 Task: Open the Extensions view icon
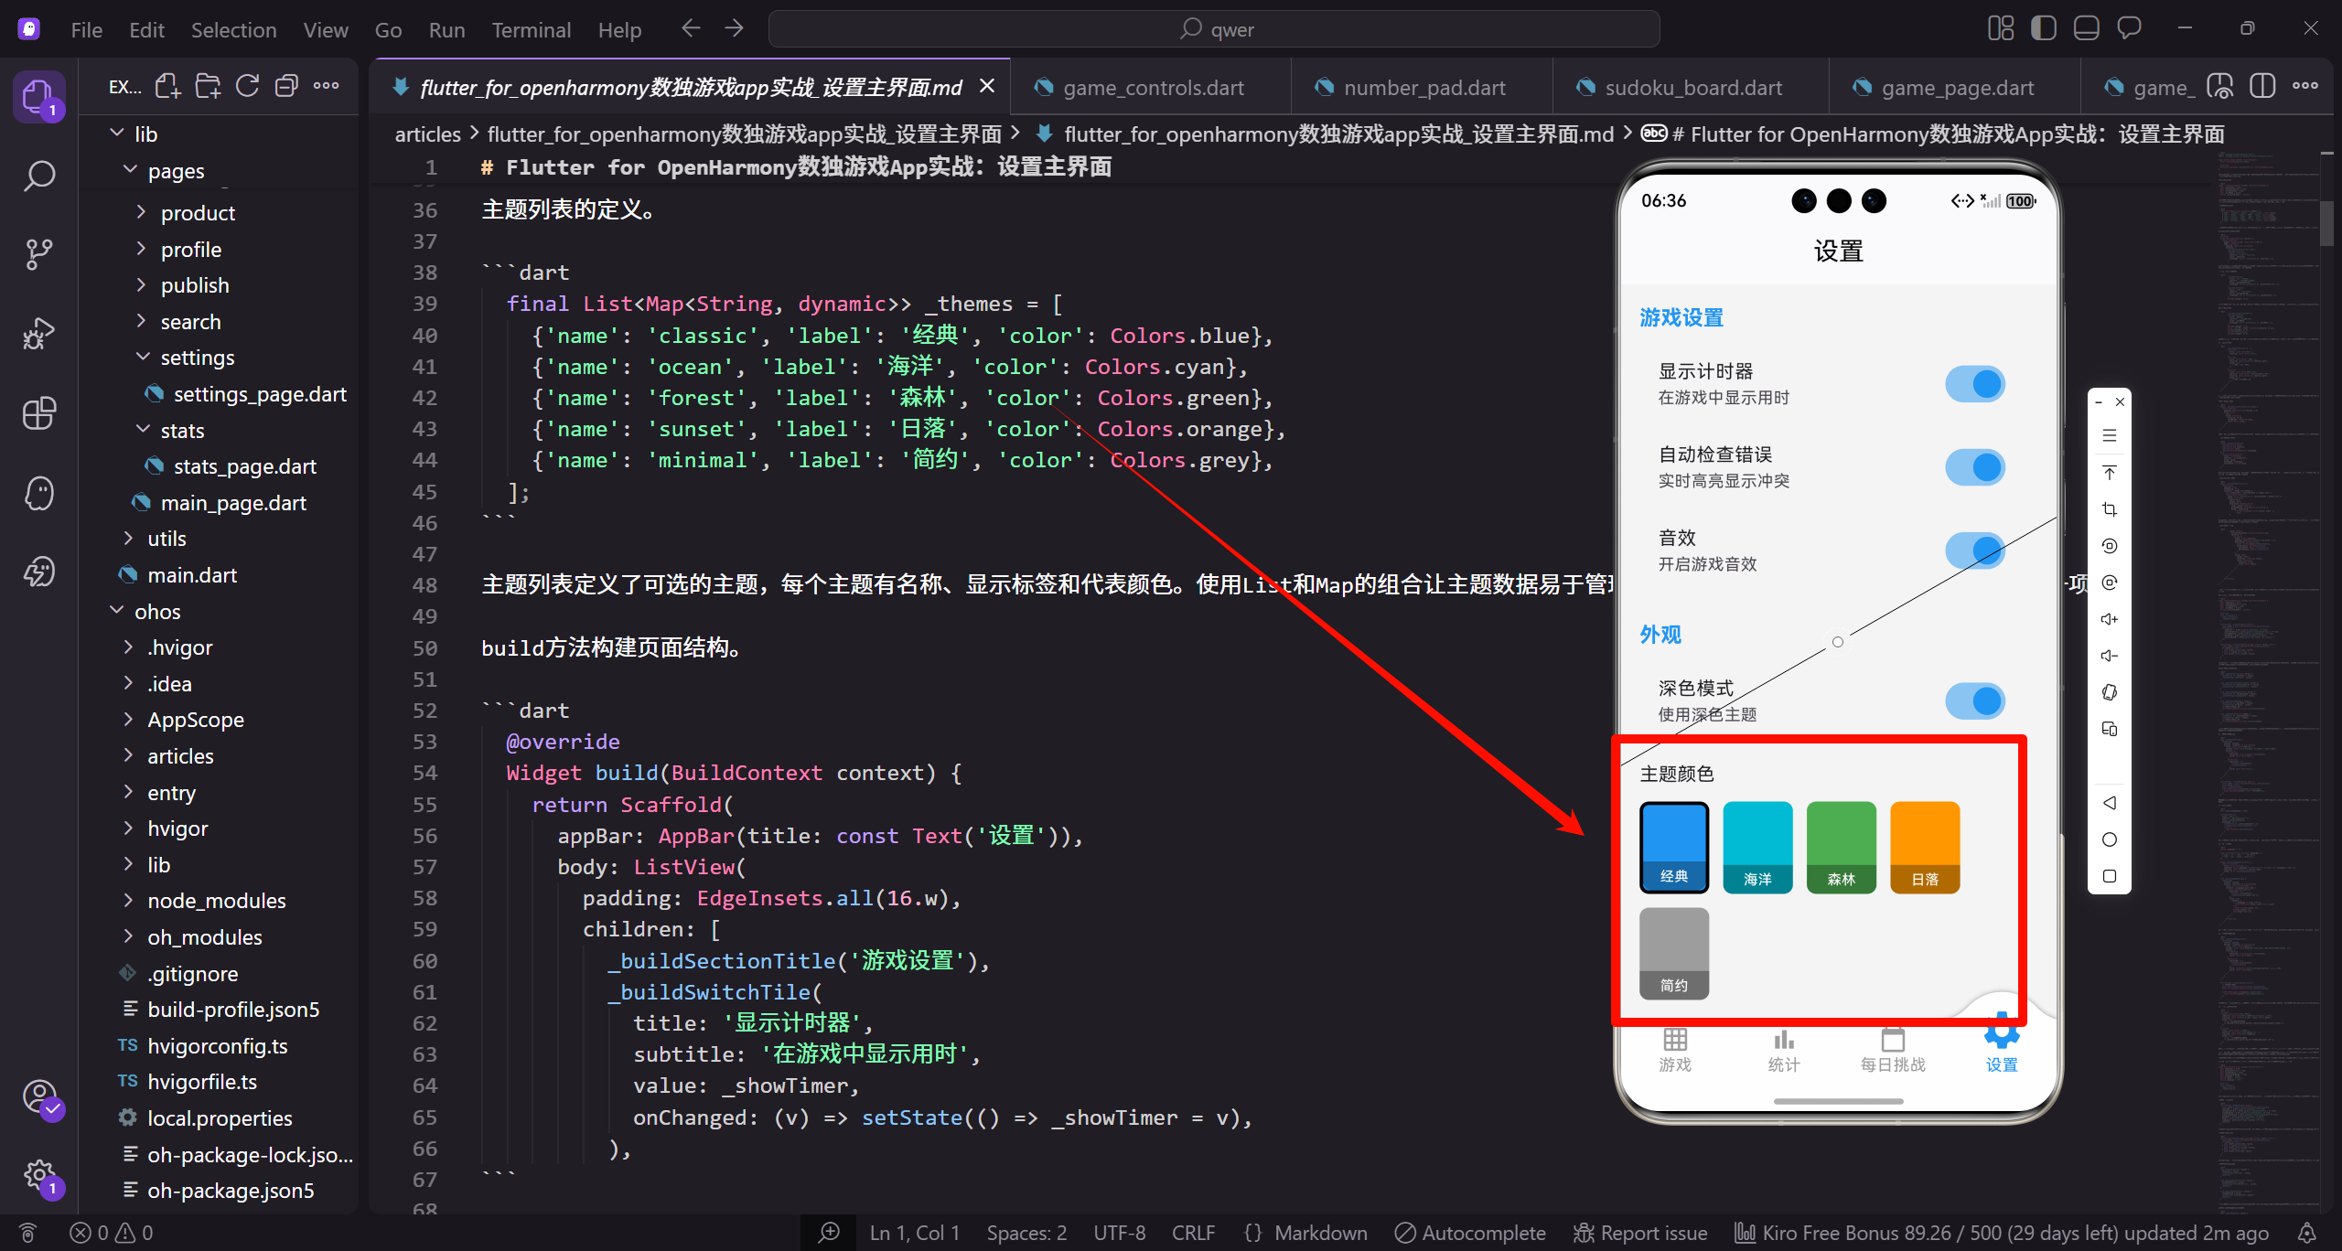pyautogui.click(x=38, y=413)
